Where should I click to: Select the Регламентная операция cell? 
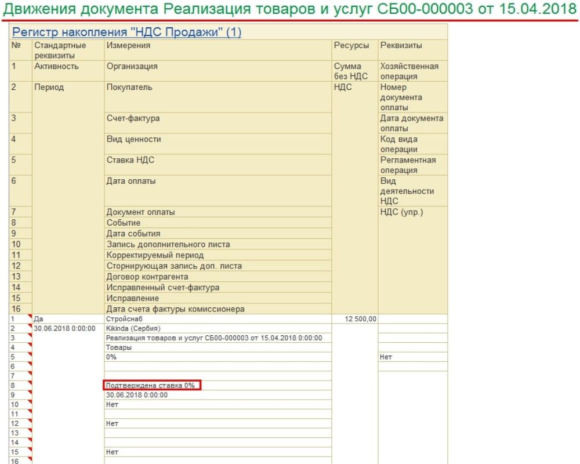coord(413,165)
